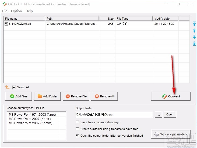This screenshot has width=197, height=148.
Task: Move selected file down one position
Action: tap(194, 37)
